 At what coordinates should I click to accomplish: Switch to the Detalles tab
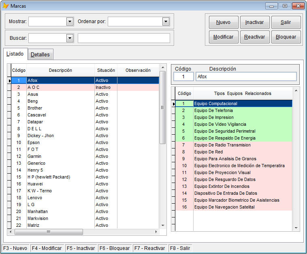click(41, 54)
